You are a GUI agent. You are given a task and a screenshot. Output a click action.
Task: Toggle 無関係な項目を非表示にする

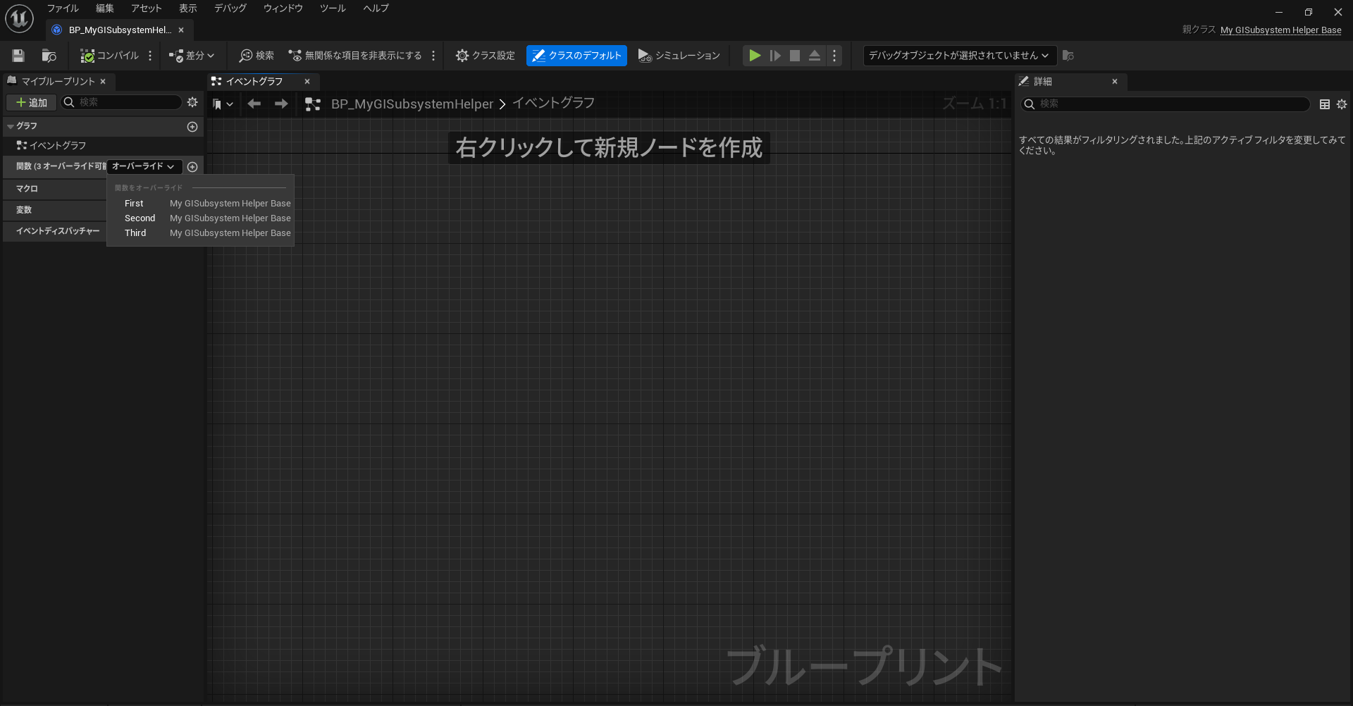(354, 56)
